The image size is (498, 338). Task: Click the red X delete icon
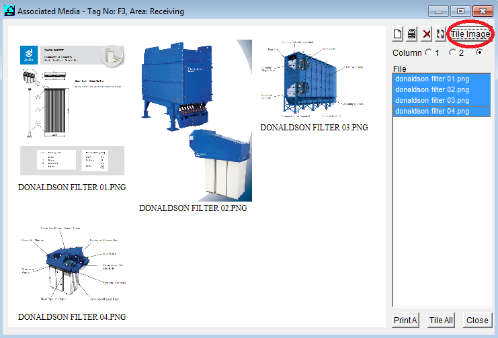[x=427, y=34]
